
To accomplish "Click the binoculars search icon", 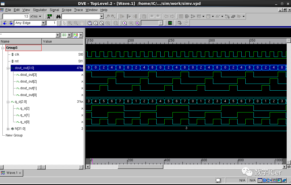I will [x=58, y=16].
